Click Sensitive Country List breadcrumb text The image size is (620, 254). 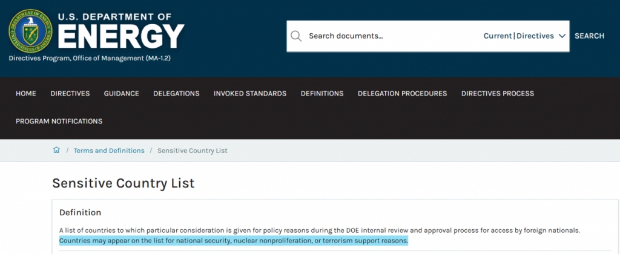(x=192, y=151)
